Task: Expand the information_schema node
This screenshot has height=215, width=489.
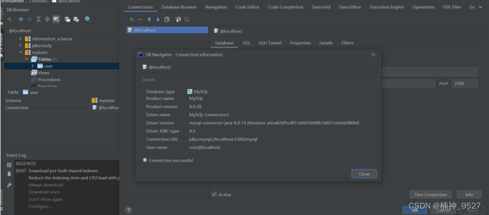Action: click(x=21, y=39)
